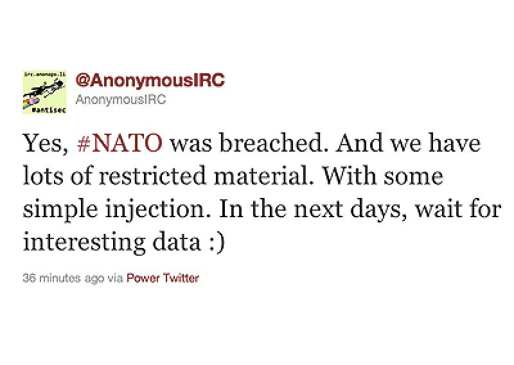Click the word 'interesting' in last line
The image size is (514, 365).
point(84,244)
